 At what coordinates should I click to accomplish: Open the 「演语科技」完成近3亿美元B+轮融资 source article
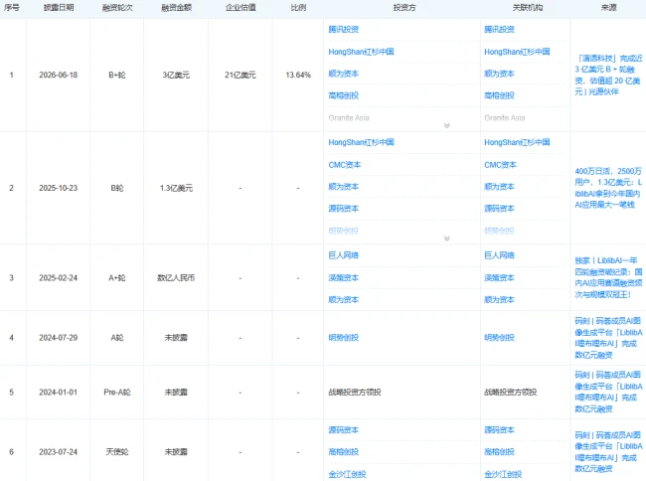[x=608, y=75]
